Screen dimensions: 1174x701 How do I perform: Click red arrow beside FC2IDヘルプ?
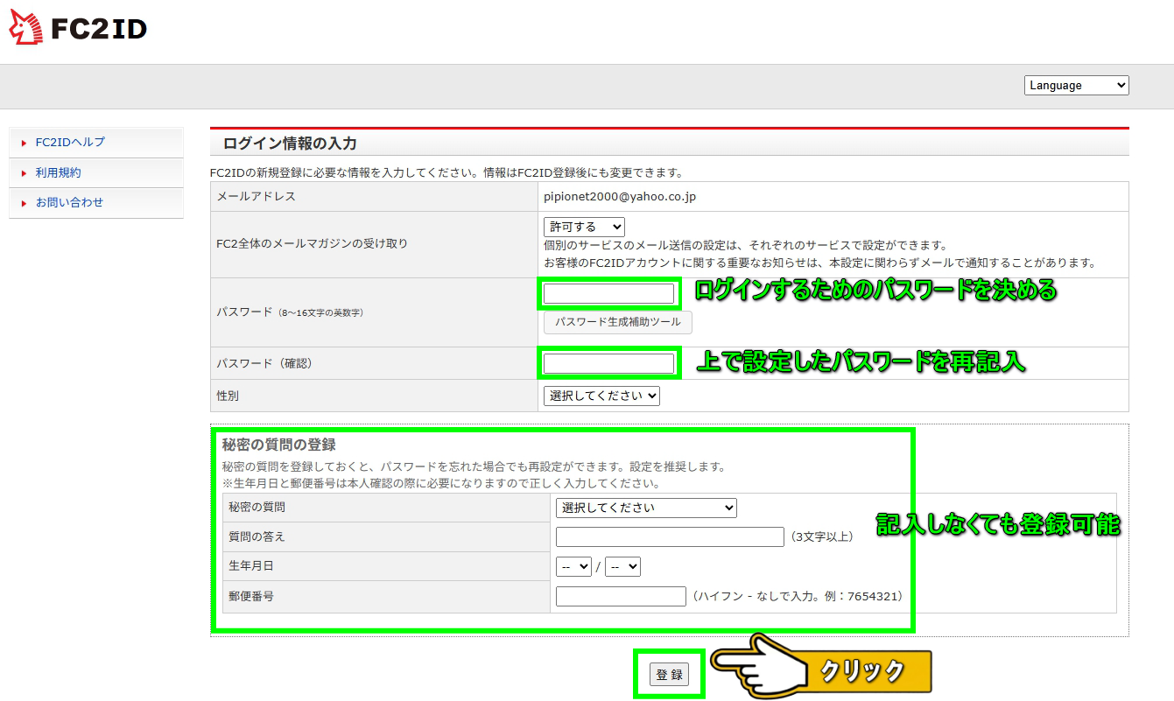coord(24,143)
